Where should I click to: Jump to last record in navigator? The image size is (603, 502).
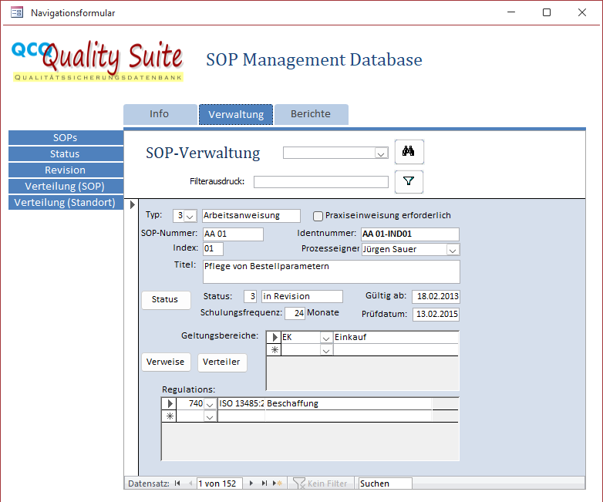(264, 483)
